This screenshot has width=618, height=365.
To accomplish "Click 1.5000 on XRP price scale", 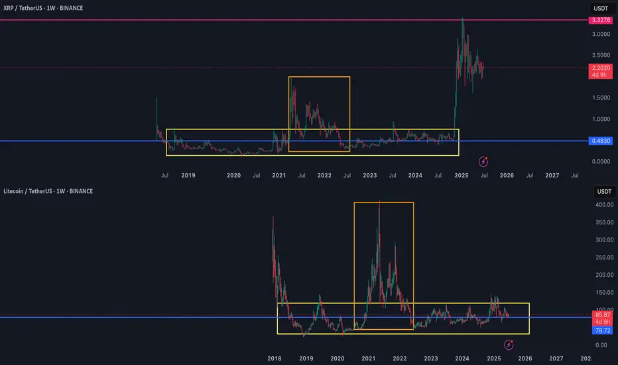I will (601, 98).
